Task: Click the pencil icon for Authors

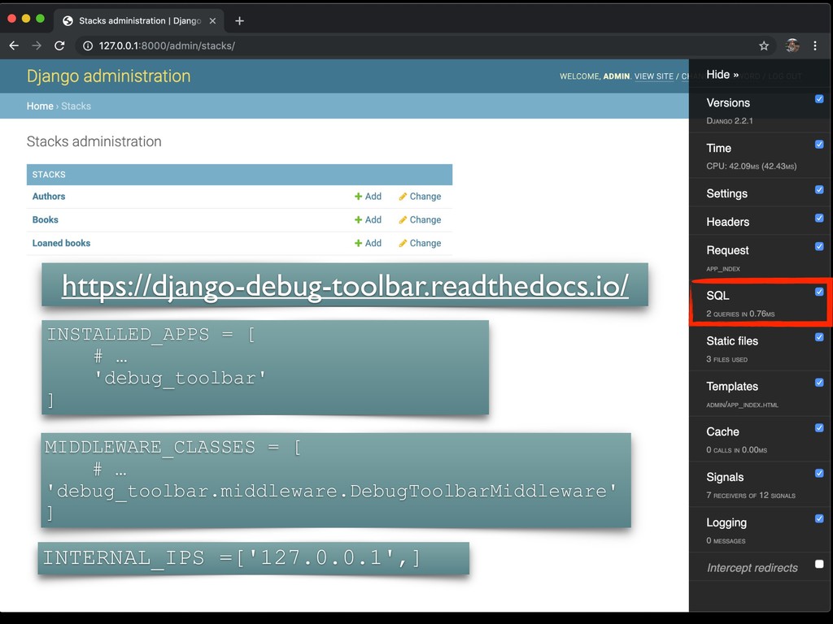Action: (x=403, y=197)
